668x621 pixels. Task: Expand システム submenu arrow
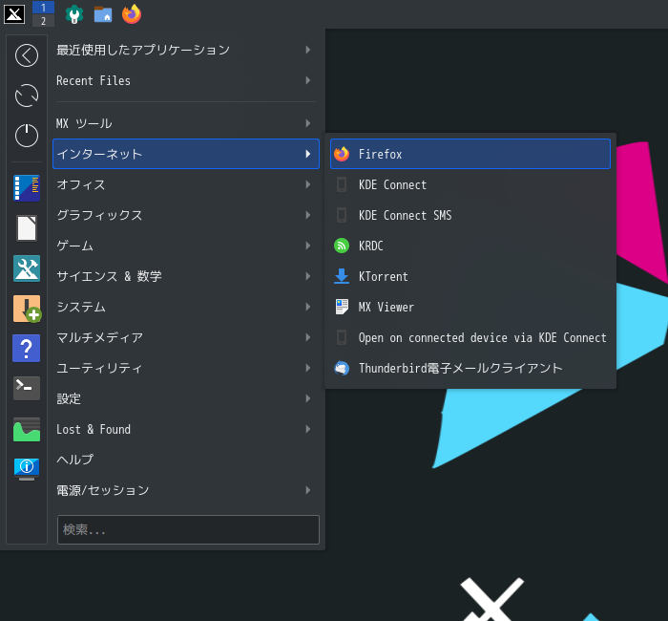pos(308,307)
